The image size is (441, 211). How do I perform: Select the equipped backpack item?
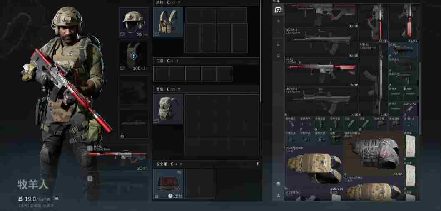click(x=168, y=108)
